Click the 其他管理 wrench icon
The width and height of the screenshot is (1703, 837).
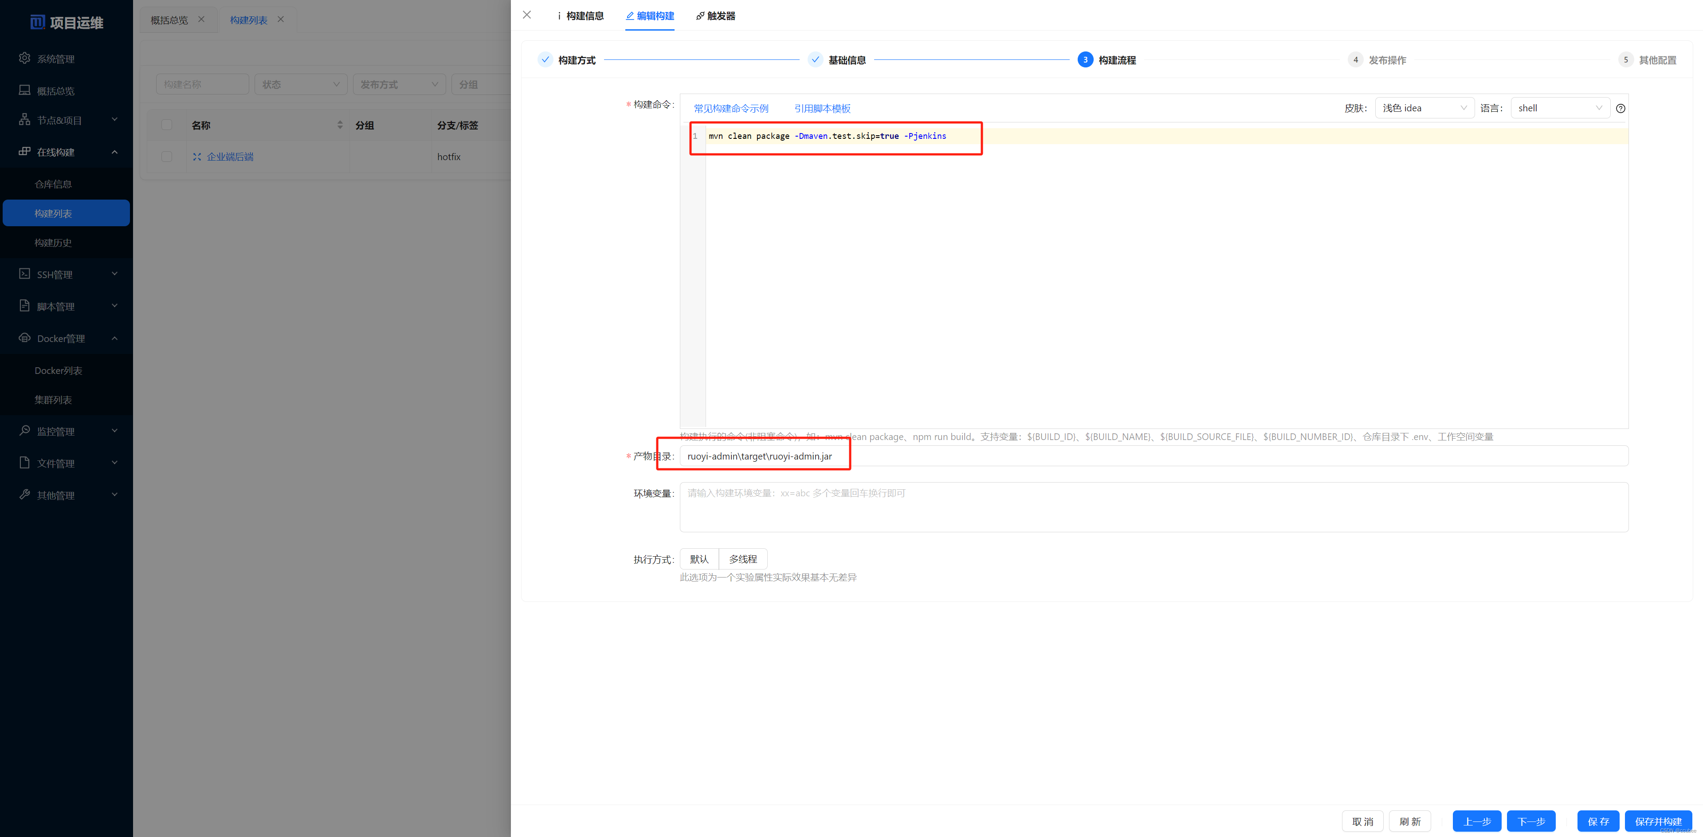[x=24, y=495]
